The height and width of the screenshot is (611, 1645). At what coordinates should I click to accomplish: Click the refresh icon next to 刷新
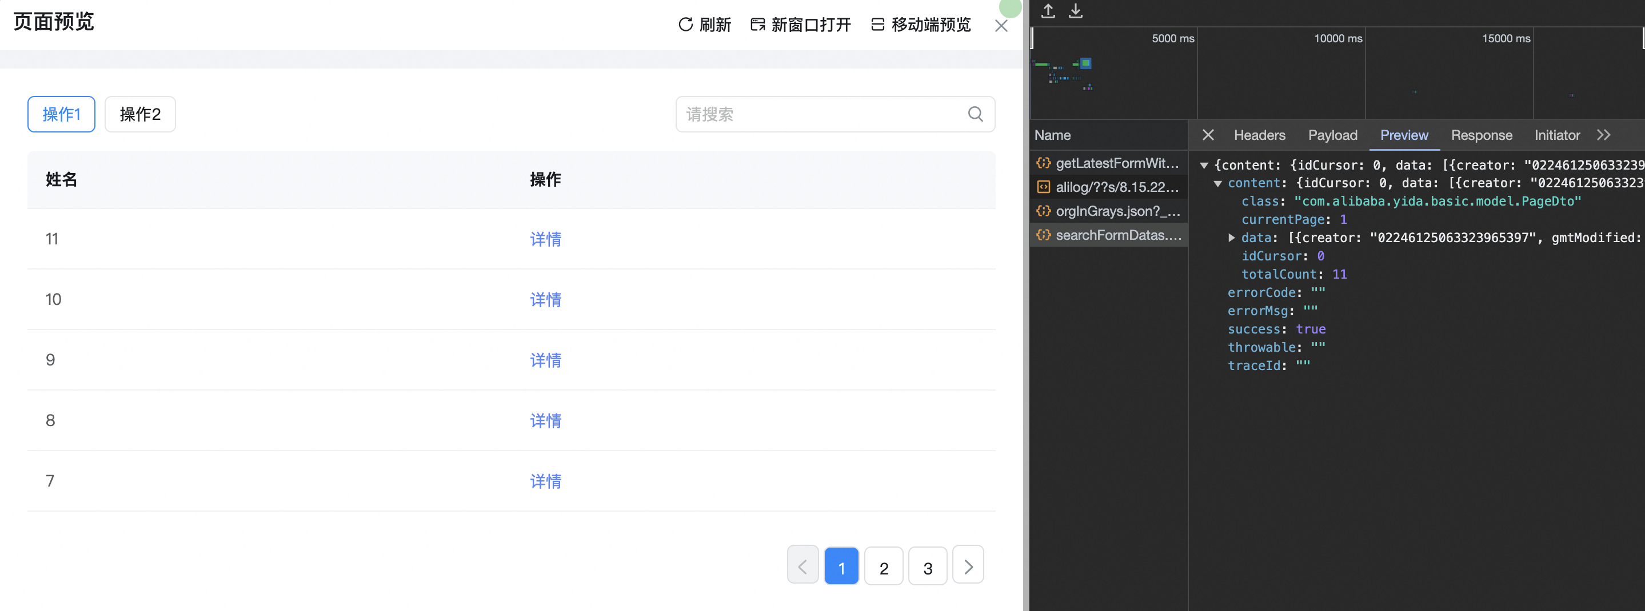(685, 25)
